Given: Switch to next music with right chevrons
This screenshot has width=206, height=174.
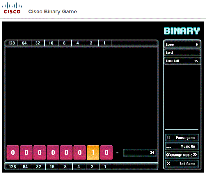Looking at the screenshot, I should pos(195,155).
